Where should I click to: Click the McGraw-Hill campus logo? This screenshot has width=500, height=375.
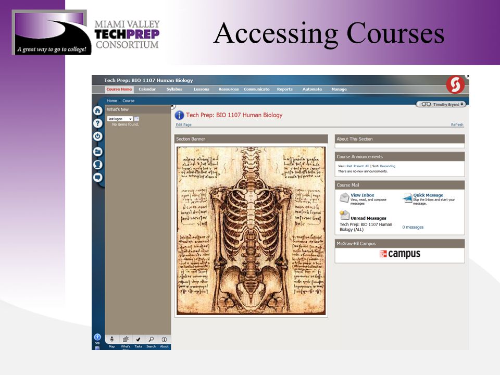pos(399,254)
